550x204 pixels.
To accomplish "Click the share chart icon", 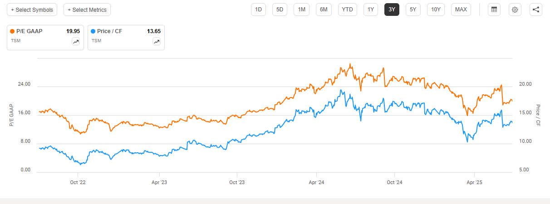I will click(x=536, y=10).
